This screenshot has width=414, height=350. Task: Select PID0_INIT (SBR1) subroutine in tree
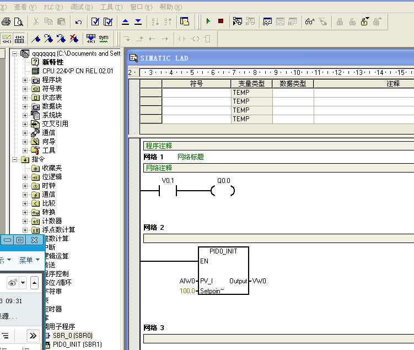point(77,344)
